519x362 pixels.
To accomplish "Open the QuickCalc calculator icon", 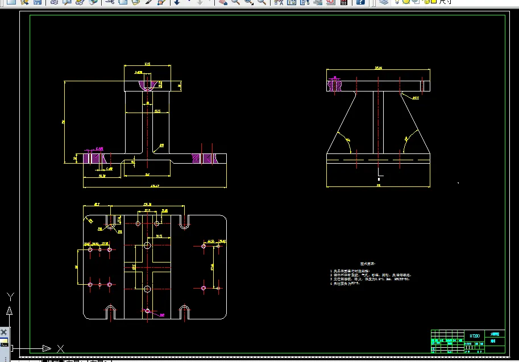I will 344,2.
